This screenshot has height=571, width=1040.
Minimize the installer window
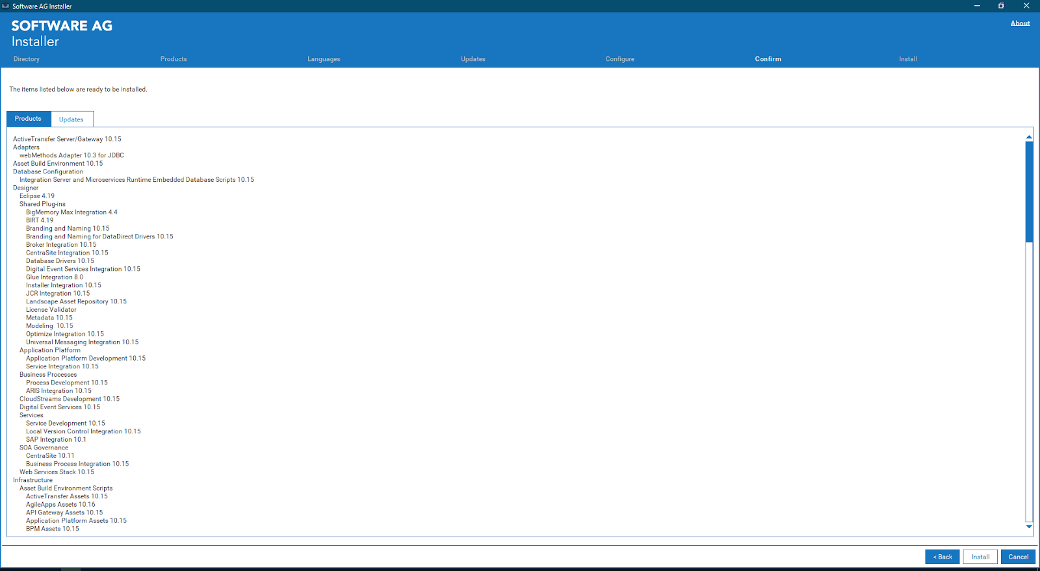click(x=977, y=6)
